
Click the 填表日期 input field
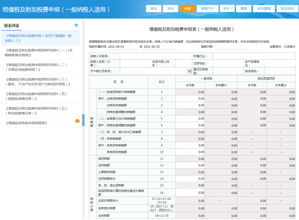pos(231,47)
